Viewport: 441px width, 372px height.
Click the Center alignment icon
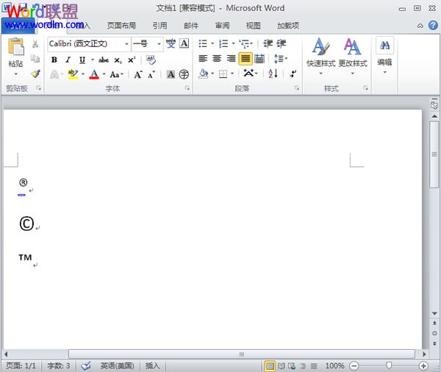(x=217, y=59)
